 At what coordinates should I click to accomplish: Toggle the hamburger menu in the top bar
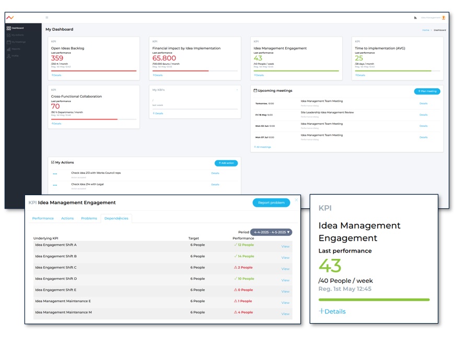[x=47, y=18]
